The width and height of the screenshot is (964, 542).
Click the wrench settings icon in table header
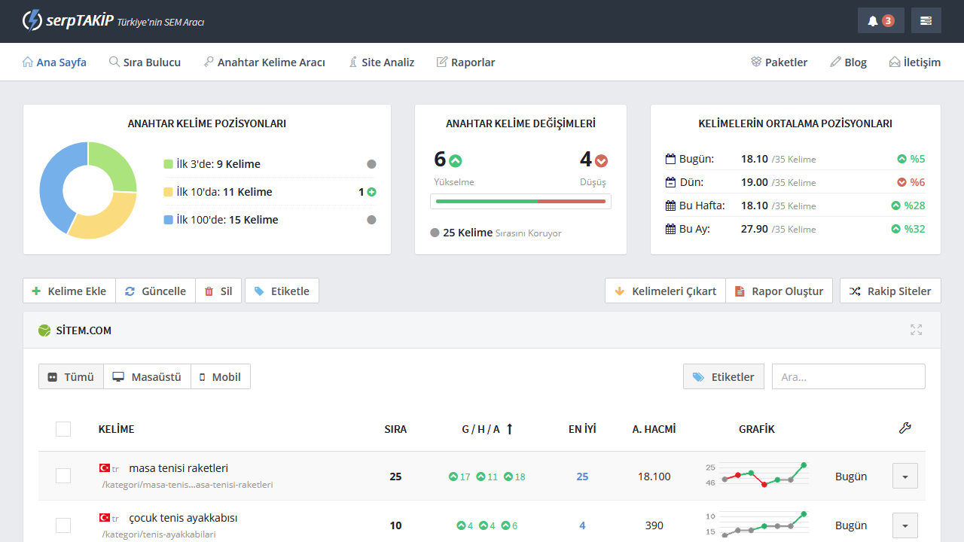(x=905, y=428)
